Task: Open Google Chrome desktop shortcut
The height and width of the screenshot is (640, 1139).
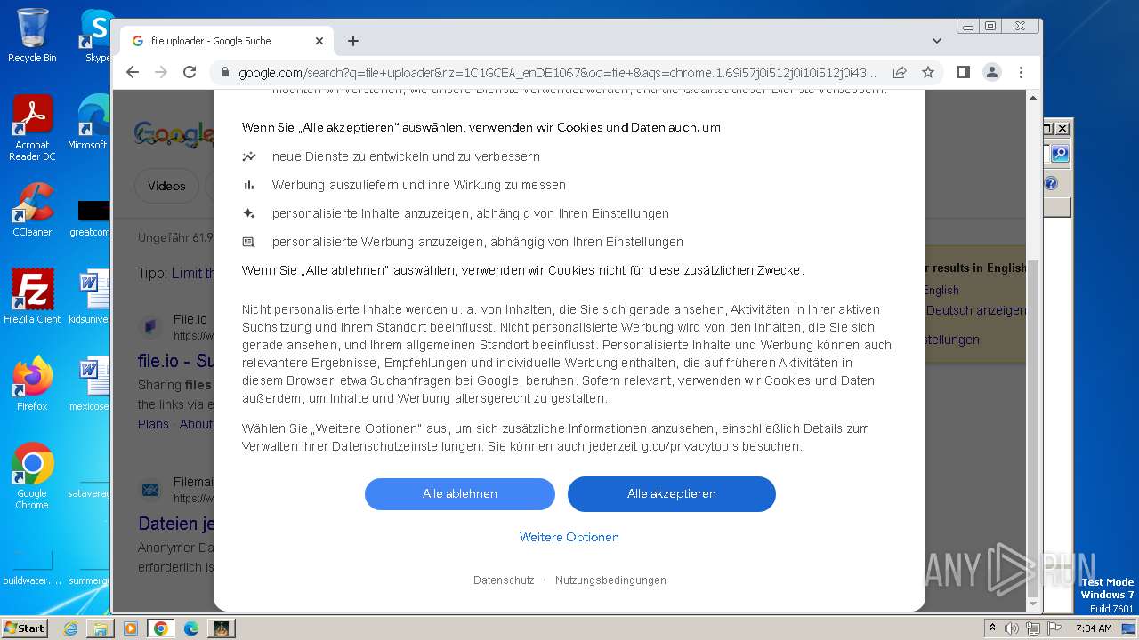Action: click(x=32, y=476)
